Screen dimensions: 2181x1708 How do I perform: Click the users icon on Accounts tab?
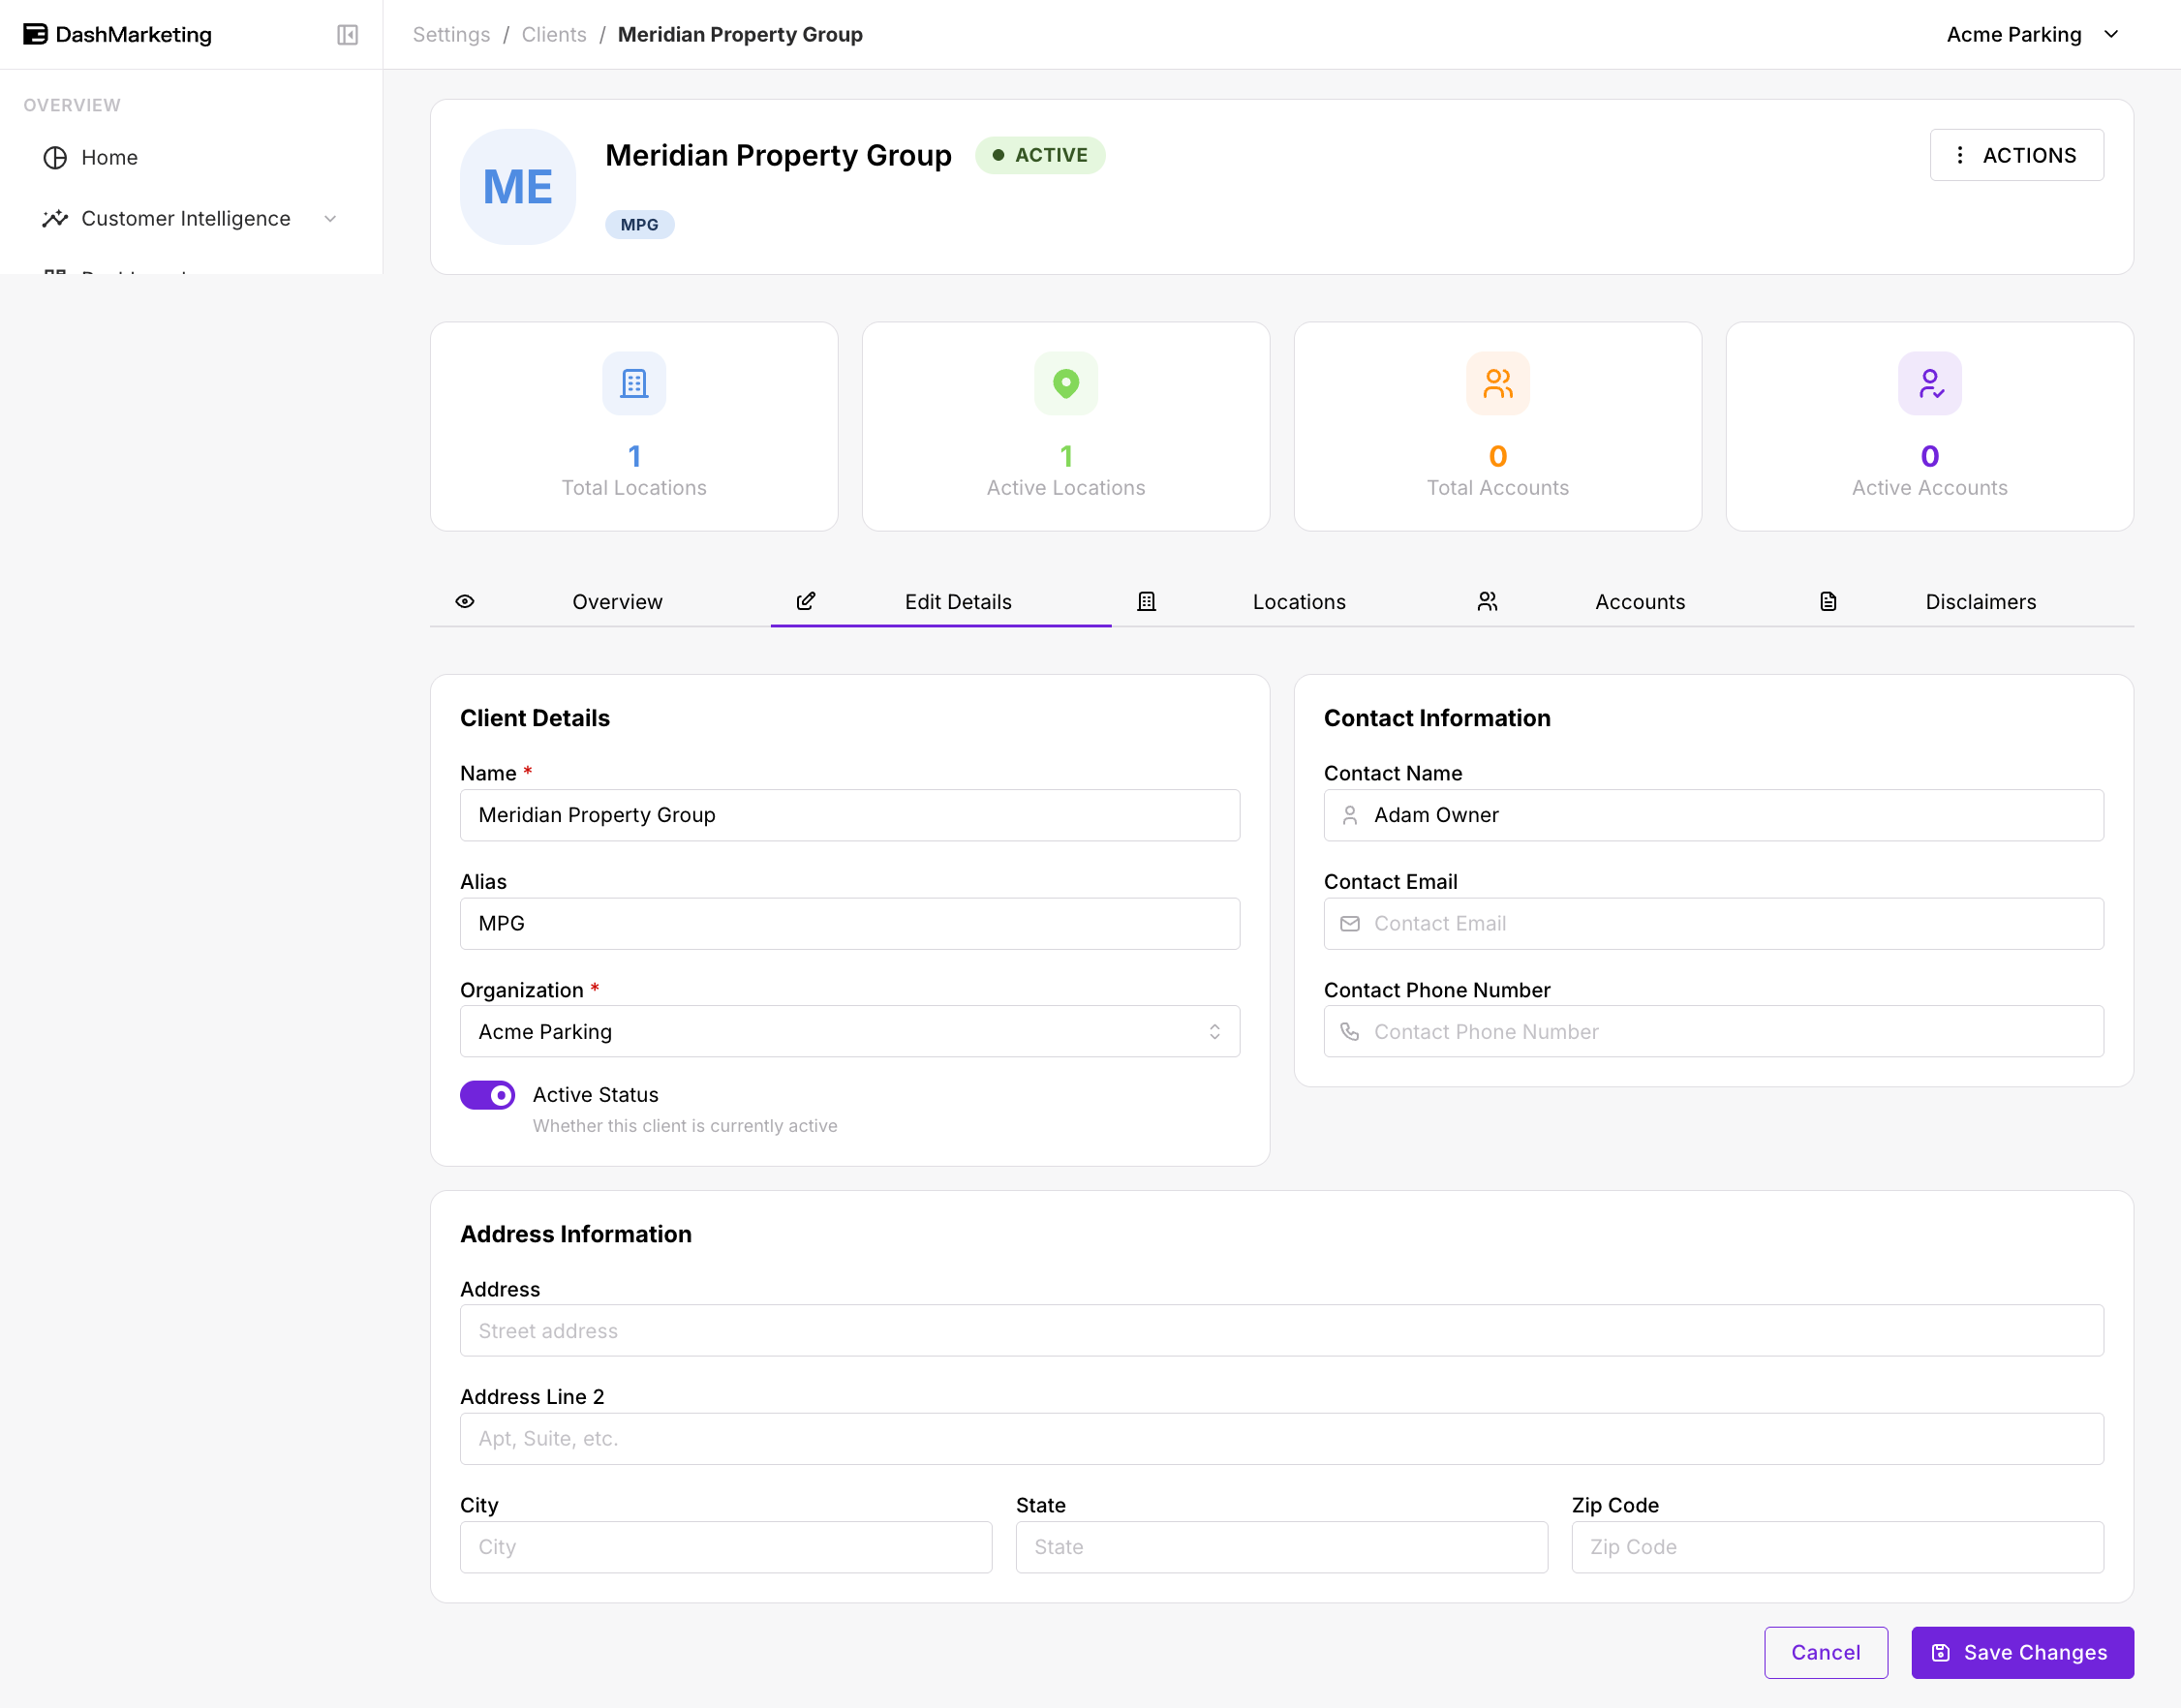(1488, 602)
